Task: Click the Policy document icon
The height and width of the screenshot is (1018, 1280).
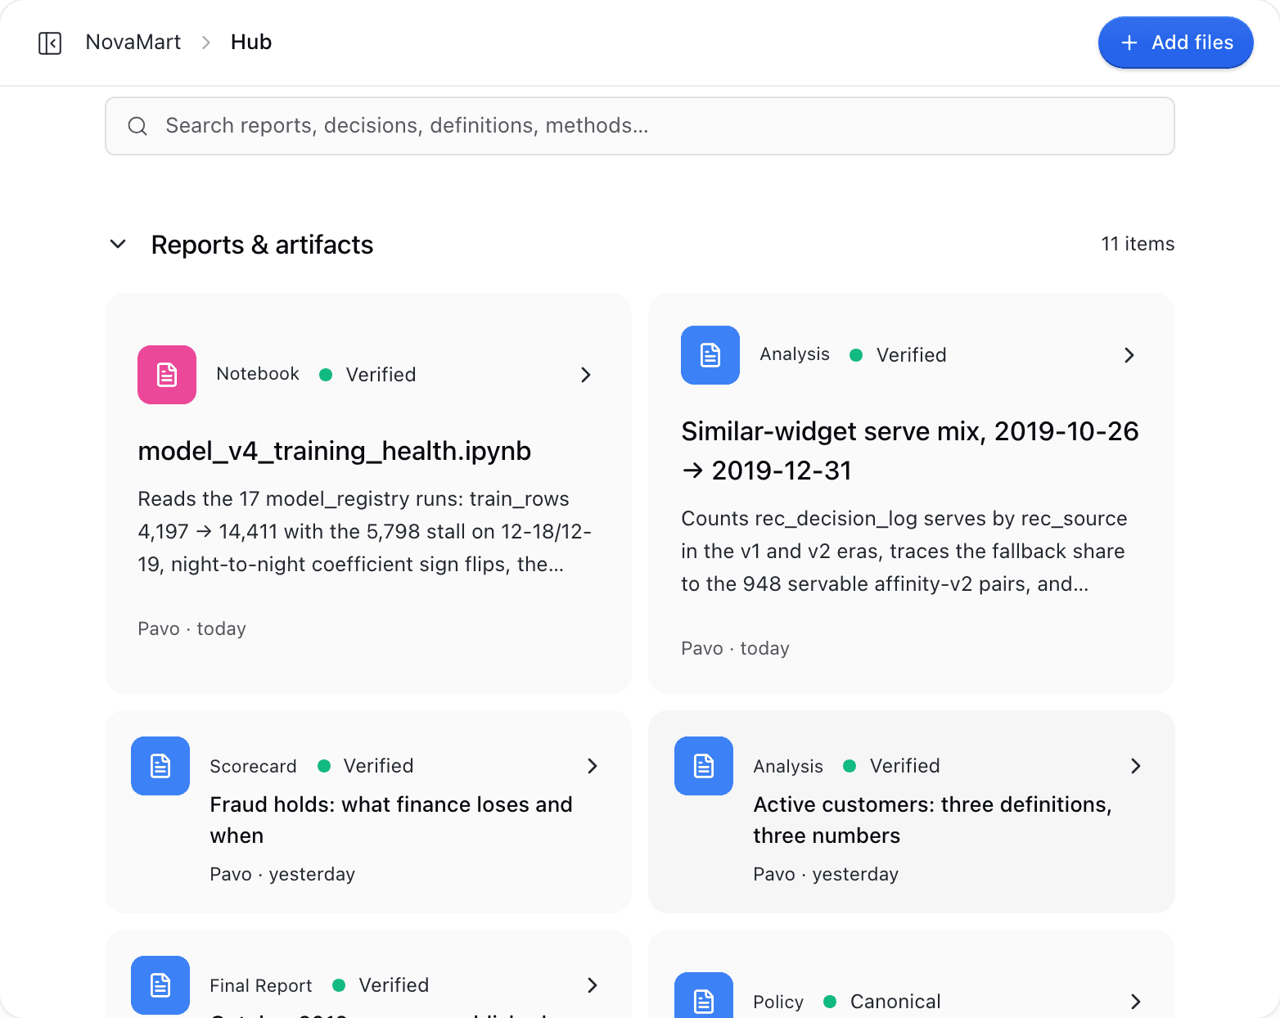Action: (704, 995)
